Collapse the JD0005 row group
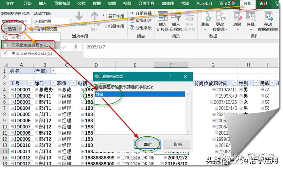 (12, 114)
